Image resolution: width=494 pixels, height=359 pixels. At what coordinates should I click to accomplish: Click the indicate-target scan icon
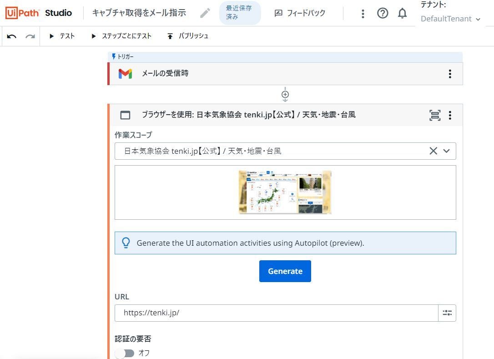pyautogui.click(x=435, y=116)
